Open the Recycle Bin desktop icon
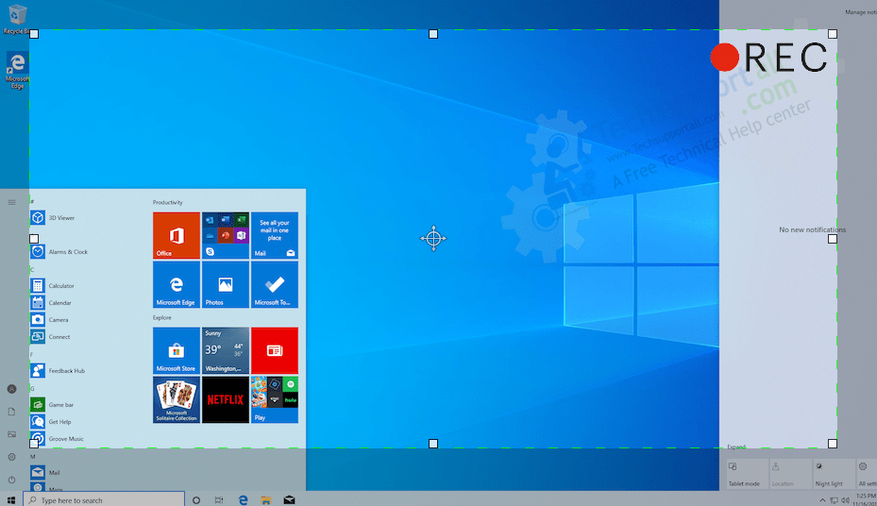Screen dimensions: 877x506 point(16,19)
